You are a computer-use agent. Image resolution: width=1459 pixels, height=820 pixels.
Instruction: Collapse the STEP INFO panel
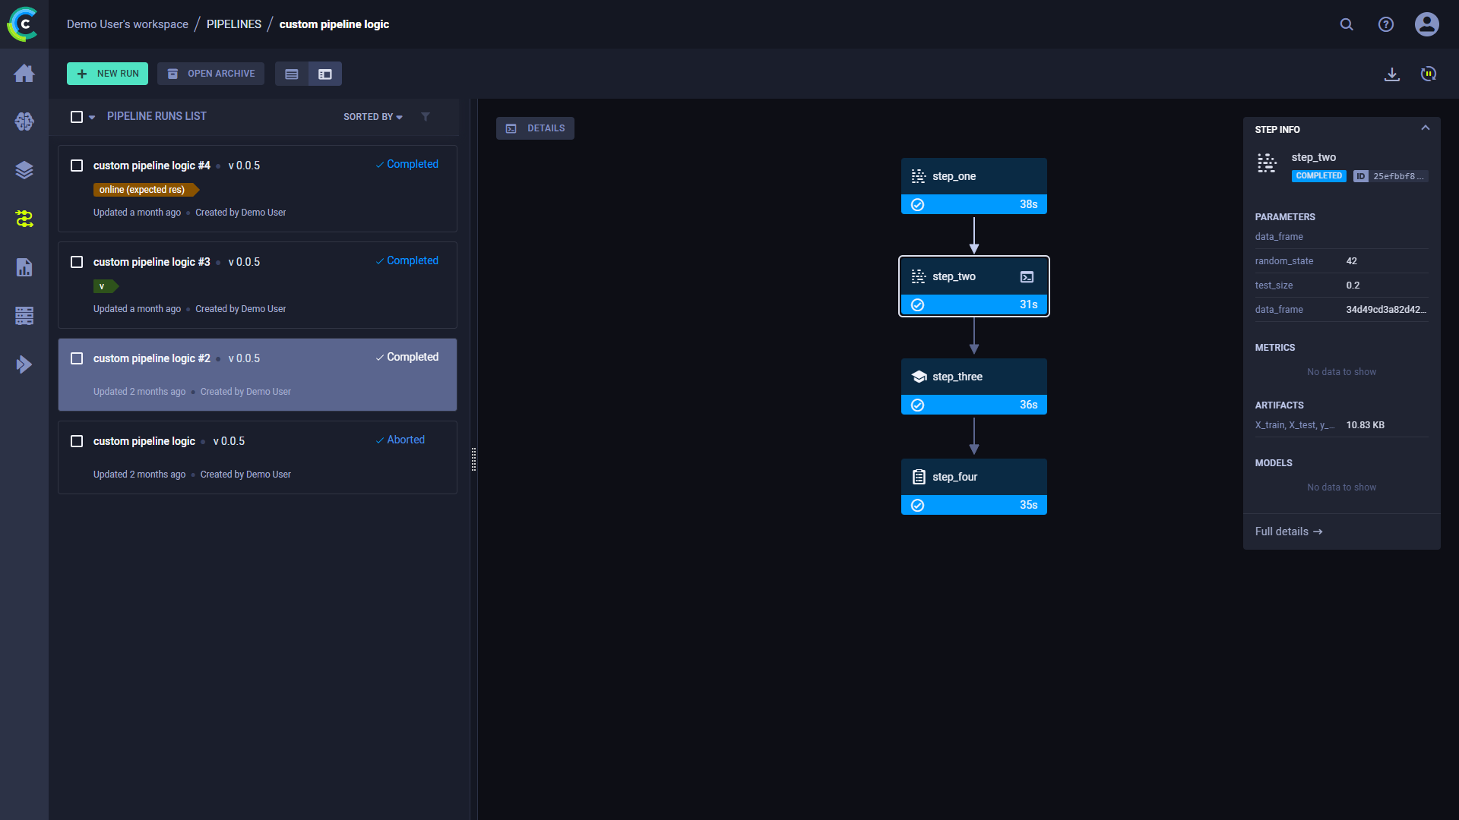(x=1426, y=128)
